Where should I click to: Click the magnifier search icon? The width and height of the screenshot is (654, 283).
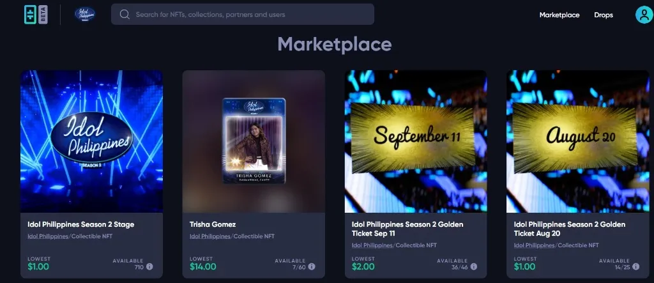pos(125,14)
